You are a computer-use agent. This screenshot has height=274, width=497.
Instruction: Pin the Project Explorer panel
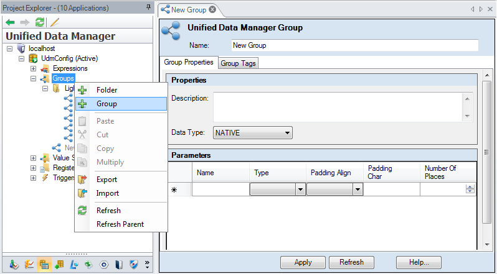coord(148,7)
